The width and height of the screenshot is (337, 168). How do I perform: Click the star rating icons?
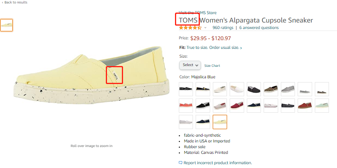(x=190, y=27)
